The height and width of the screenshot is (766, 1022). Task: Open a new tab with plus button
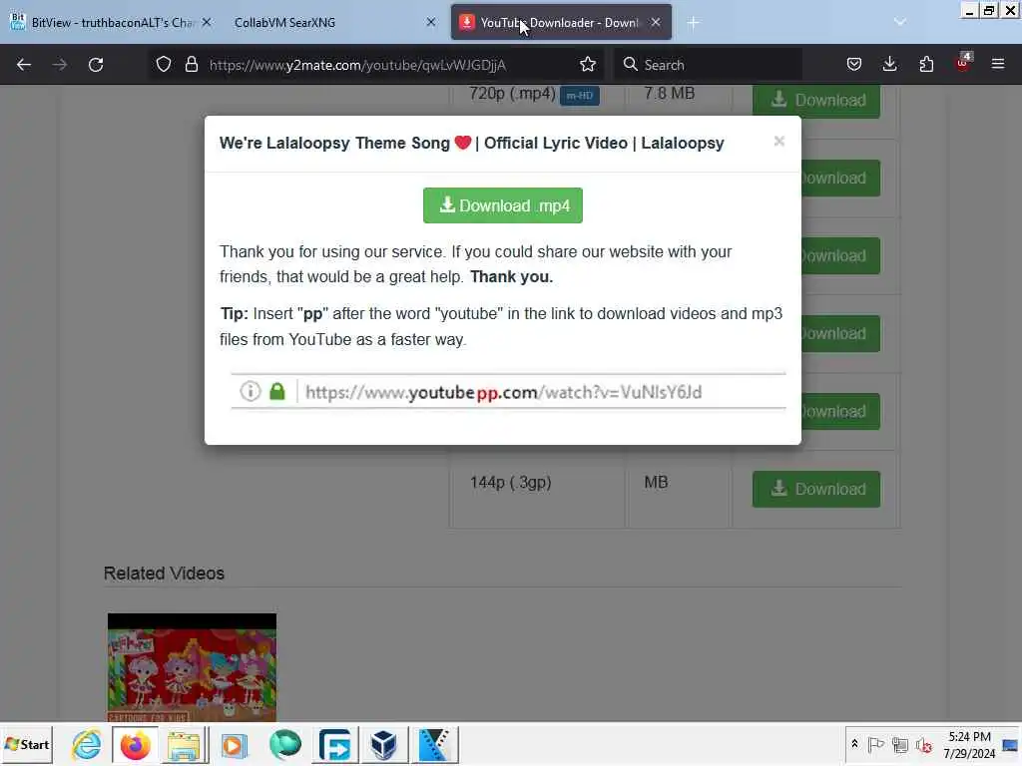pyautogui.click(x=693, y=23)
